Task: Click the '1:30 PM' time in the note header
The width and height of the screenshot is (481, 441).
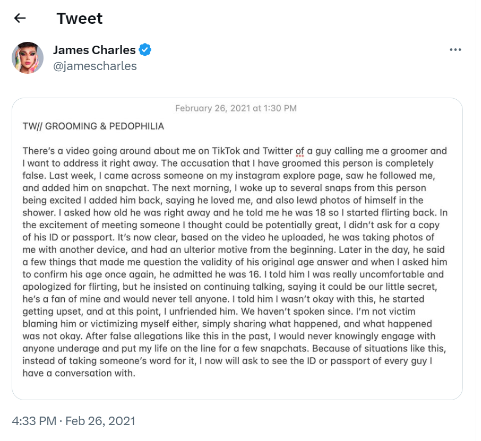Action: click(x=280, y=108)
